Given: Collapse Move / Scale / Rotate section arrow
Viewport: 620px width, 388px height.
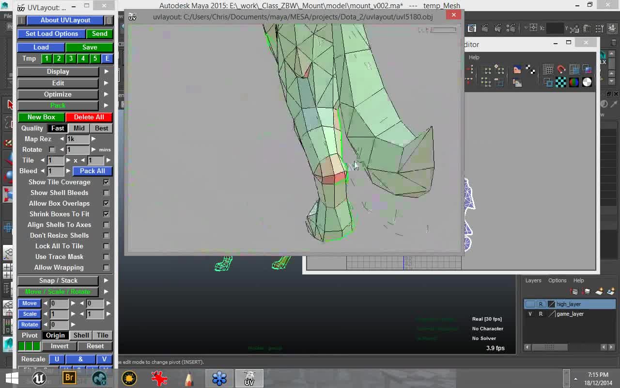Looking at the screenshot, I should [106, 291].
